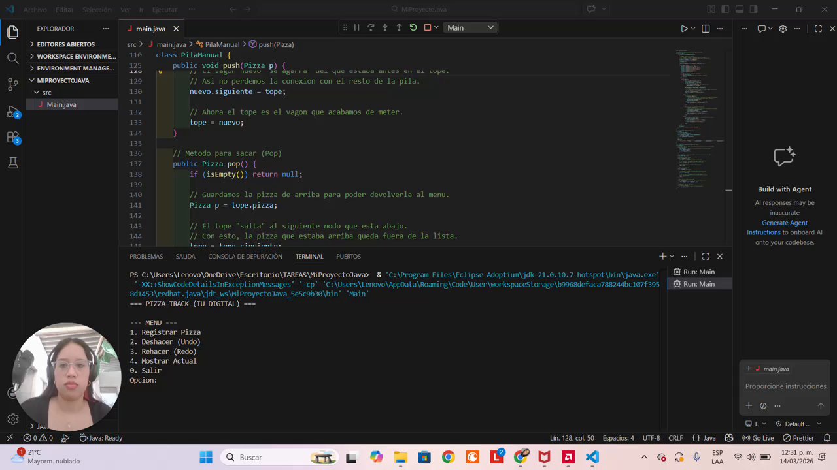Open the Extensions view

12,137
